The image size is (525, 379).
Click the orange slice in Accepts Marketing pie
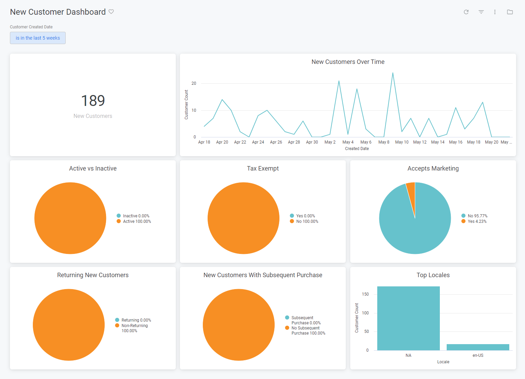click(x=411, y=195)
